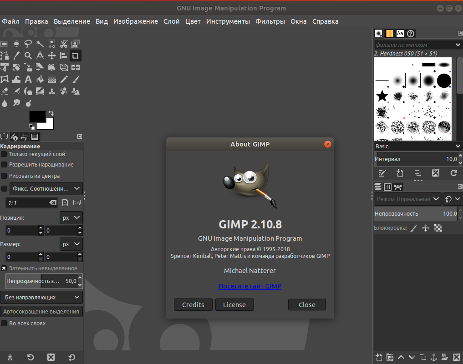463x364 pixels.
Task: Open the 'Режим Нормальный' layer mode dropdown
Action: pyautogui.click(x=408, y=199)
